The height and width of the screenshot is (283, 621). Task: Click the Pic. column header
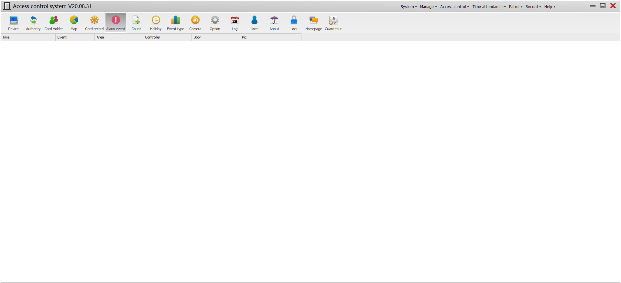(263, 37)
